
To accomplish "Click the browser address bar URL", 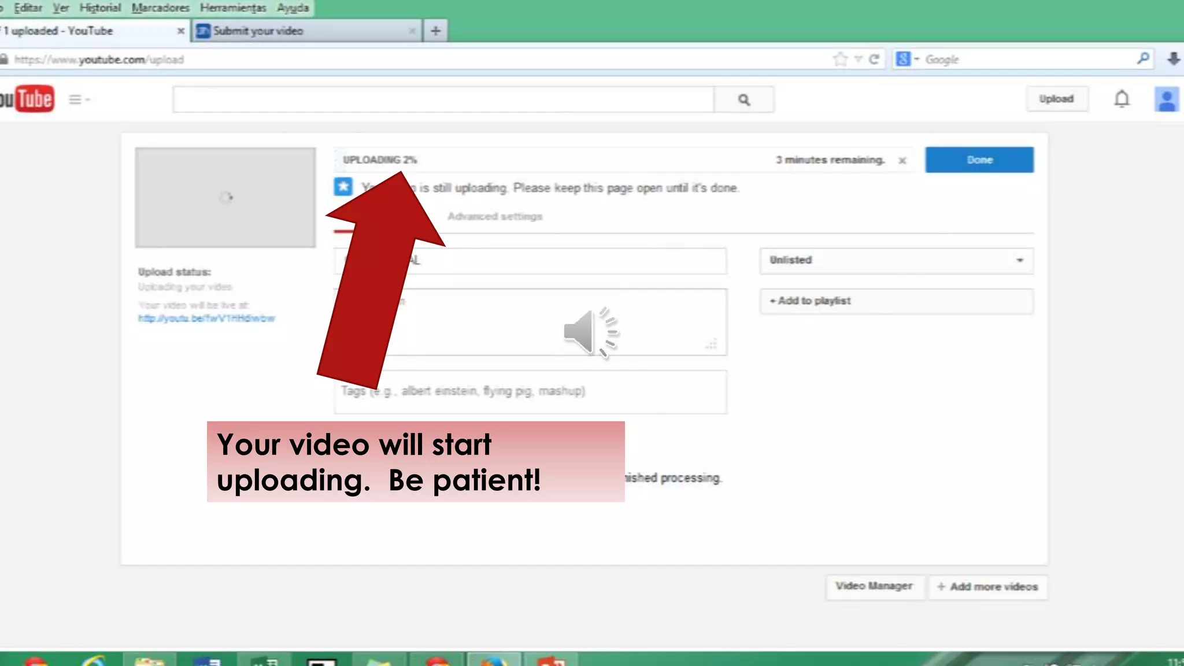I will pos(99,60).
